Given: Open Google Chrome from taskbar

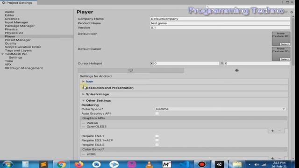Looking at the screenshot, I should pyautogui.click(x=61, y=164).
